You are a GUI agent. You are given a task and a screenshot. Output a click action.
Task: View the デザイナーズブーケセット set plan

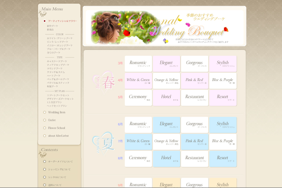[60, 99]
